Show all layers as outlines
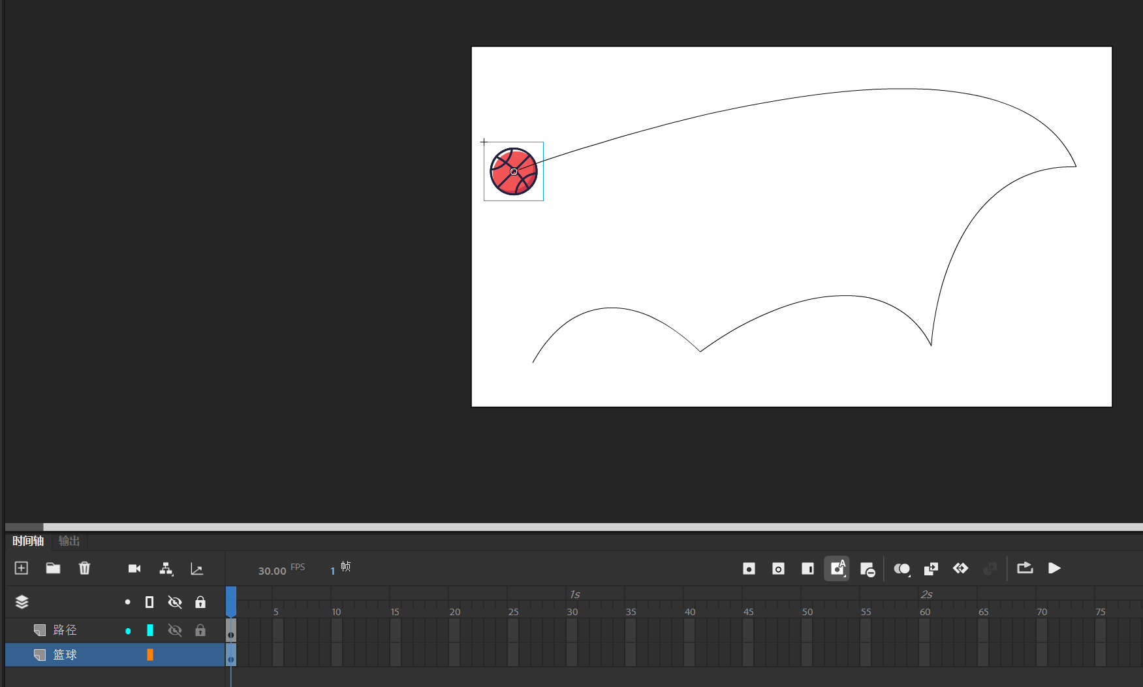The height and width of the screenshot is (687, 1143). pyautogui.click(x=149, y=602)
